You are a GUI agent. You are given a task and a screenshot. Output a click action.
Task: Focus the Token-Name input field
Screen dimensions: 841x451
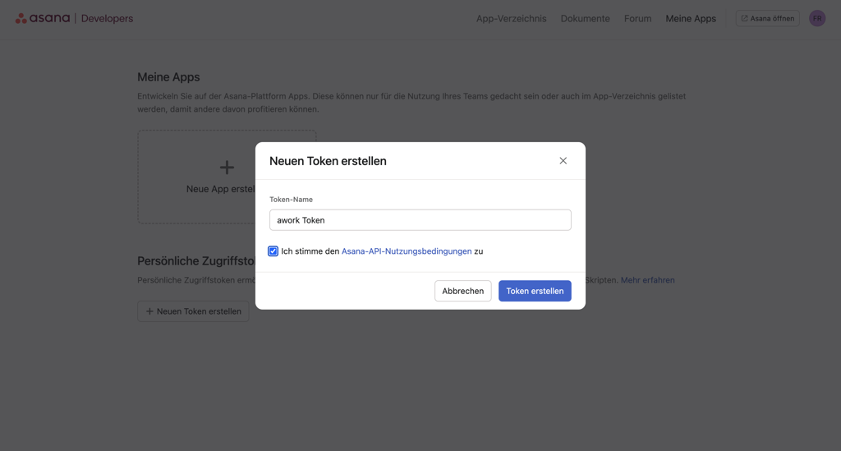click(420, 220)
